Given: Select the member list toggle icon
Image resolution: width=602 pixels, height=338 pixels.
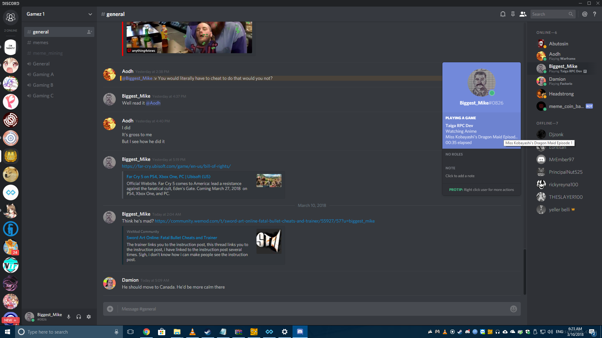Looking at the screenshot, I should click(x=523, y=14).
